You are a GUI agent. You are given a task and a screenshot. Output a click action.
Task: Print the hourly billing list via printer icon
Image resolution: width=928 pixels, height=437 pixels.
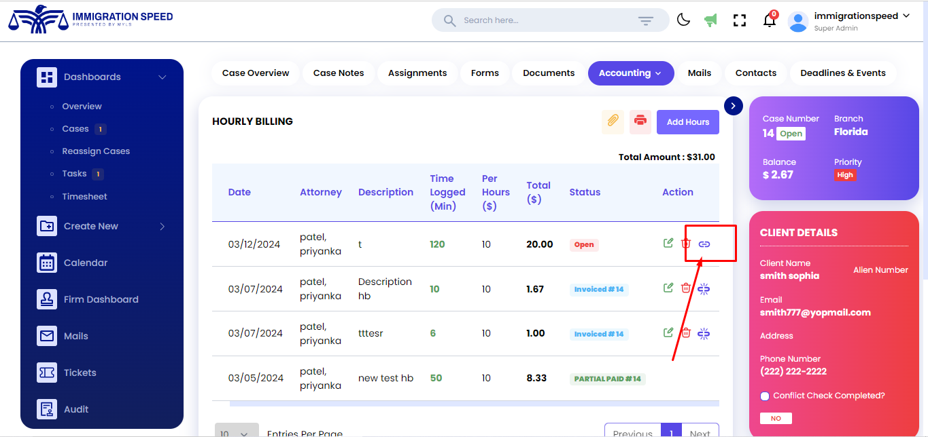point(640,121)
